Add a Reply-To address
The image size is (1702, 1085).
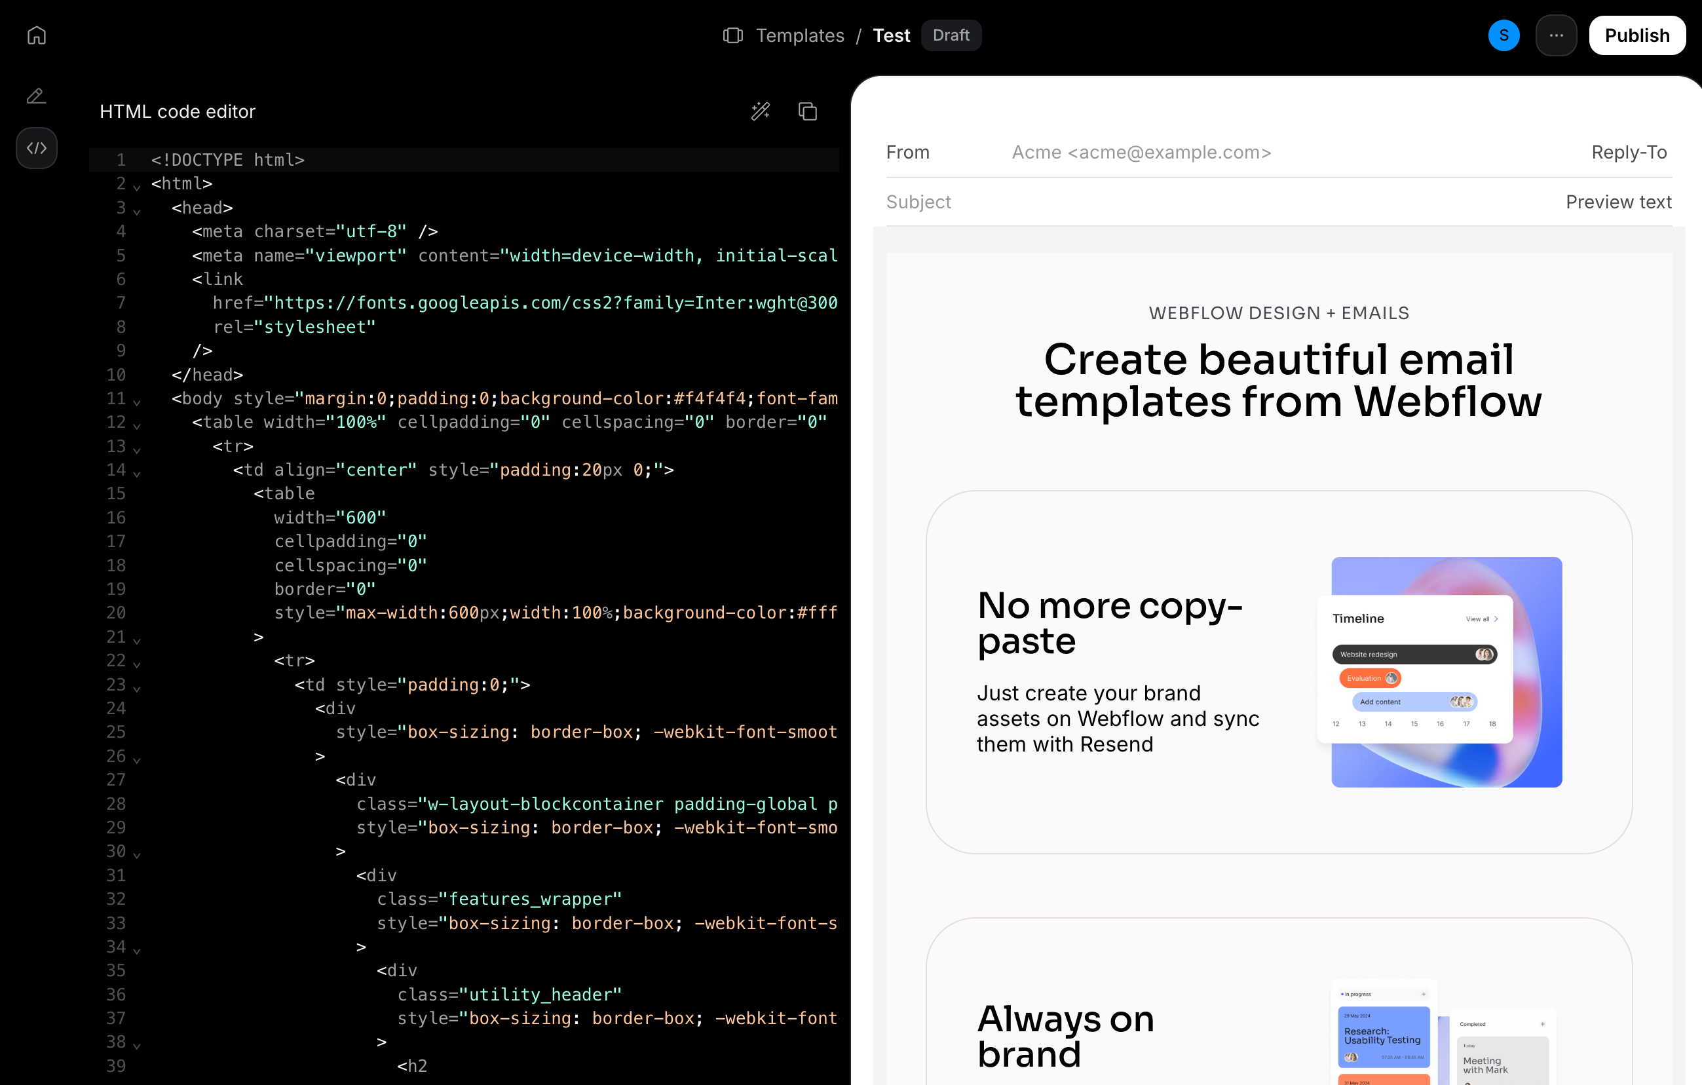[1629, 152]
